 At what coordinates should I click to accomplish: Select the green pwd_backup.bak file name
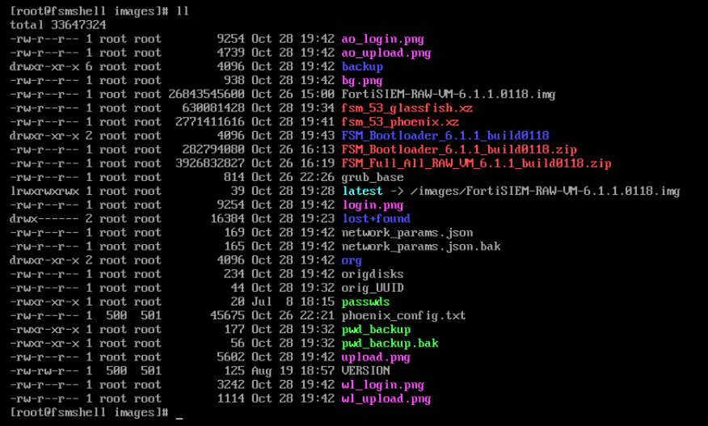point(390,343)
